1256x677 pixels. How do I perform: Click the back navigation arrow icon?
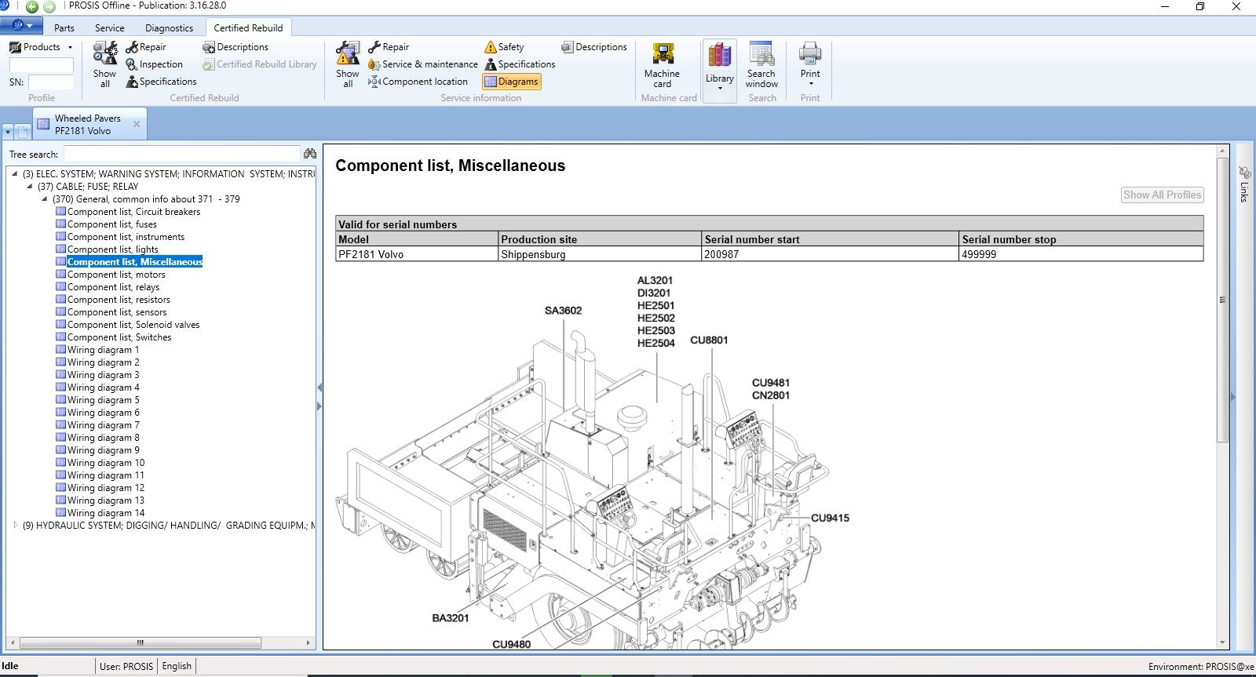[x=32, y=7]
